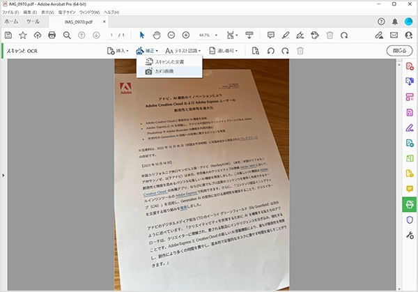
Task: Zoom out with the minus circle icon
Action: (x=171, y=35)
